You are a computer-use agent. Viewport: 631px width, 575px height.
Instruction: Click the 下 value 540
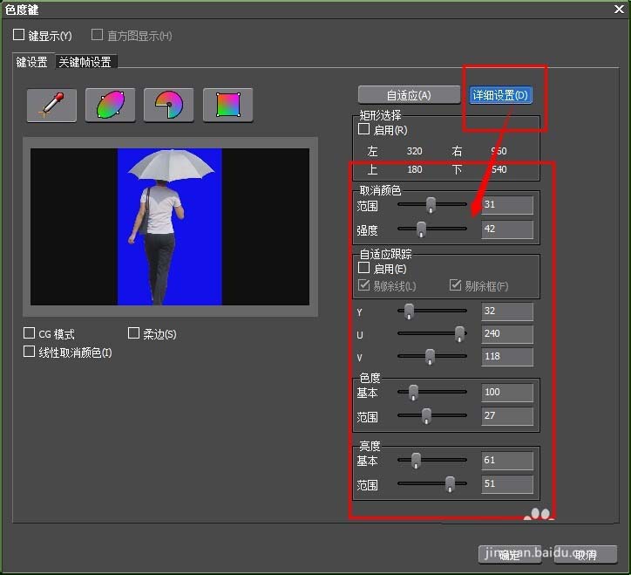[499, 169]
